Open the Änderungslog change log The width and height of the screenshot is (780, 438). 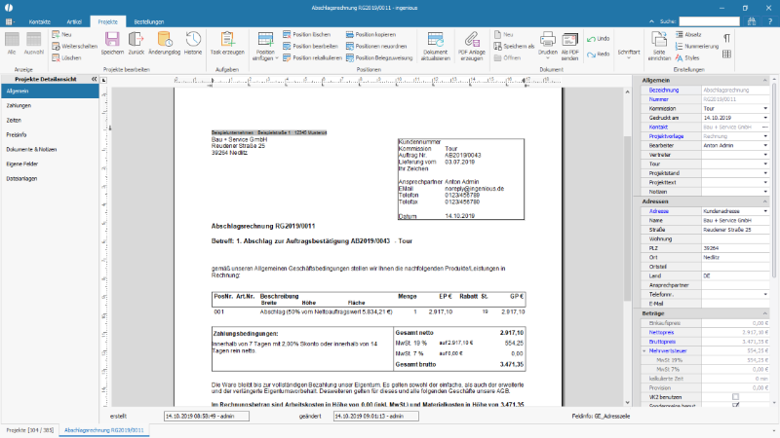[x=164, y=43]
